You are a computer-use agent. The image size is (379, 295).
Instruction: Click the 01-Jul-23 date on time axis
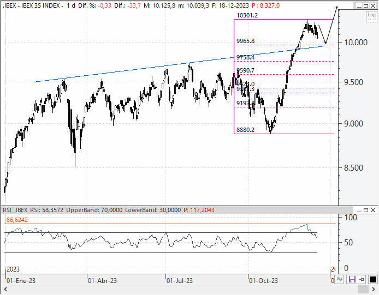180,281
